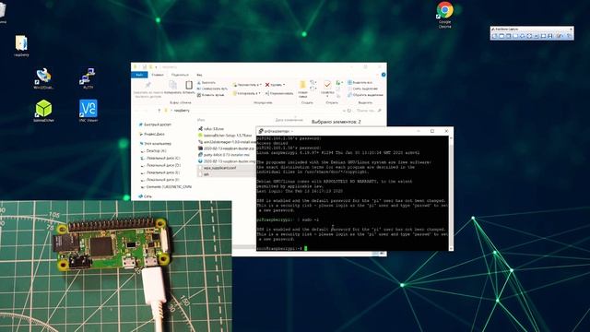This screenshot has width=590, height=332.
Task: Click the red Удалить delete icon in Explorer
Action: pos(267,85)
